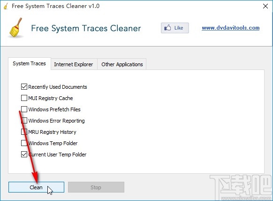273x201 pixels.
Task: Uncheck Recently Used Documents checkbox
Action: pyautogui.click(x=24, y=86)
